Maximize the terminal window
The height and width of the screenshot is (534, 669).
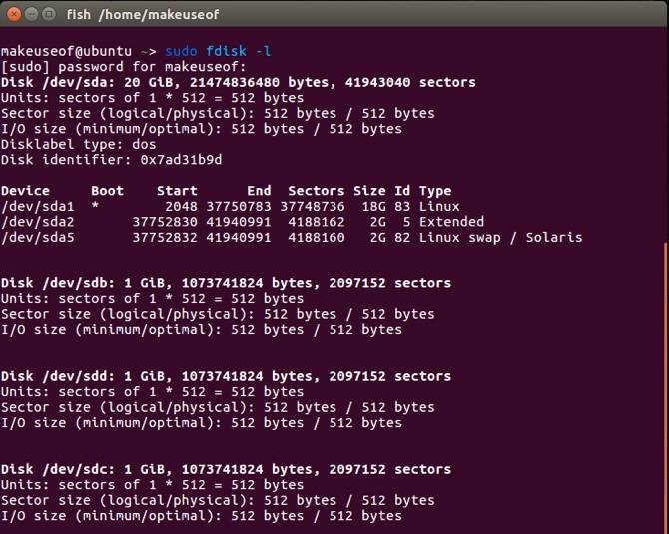[48, 14]
